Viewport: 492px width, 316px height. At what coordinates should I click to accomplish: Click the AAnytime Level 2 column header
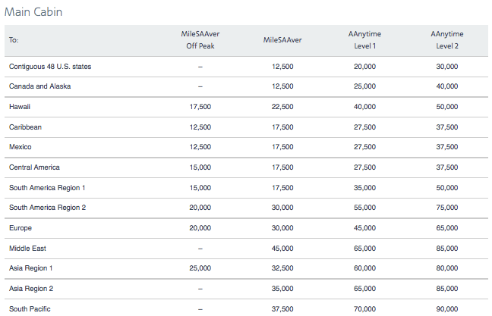(446, 39)
